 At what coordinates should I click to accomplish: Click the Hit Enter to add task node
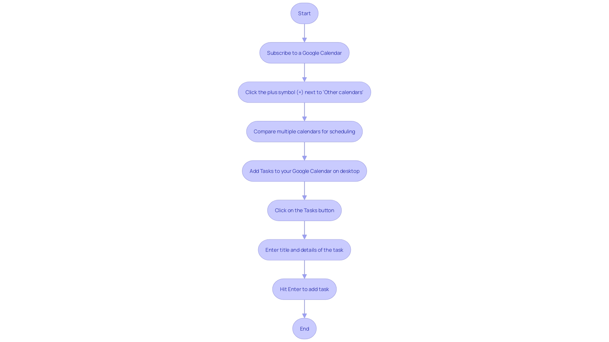[304, 289]
